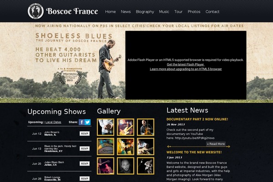Image resolution: width=273 pixels, height=182 pixels.
Task: Open the Welcome to the New Website headline
Action: pyautogui.click(x=194, y=152)
